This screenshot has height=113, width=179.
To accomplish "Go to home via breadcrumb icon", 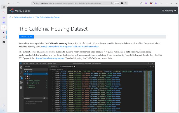I will coord(10,17).
